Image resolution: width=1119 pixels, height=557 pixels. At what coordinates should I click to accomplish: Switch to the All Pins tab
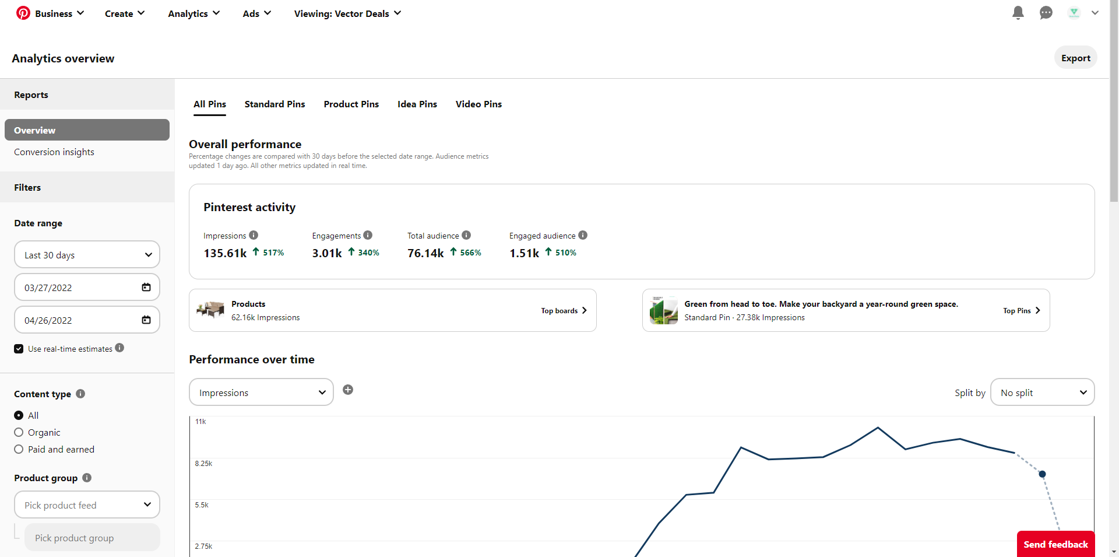210,104
